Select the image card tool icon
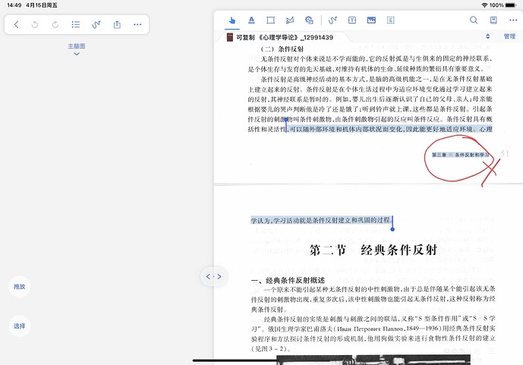 [x=371, y=20]
